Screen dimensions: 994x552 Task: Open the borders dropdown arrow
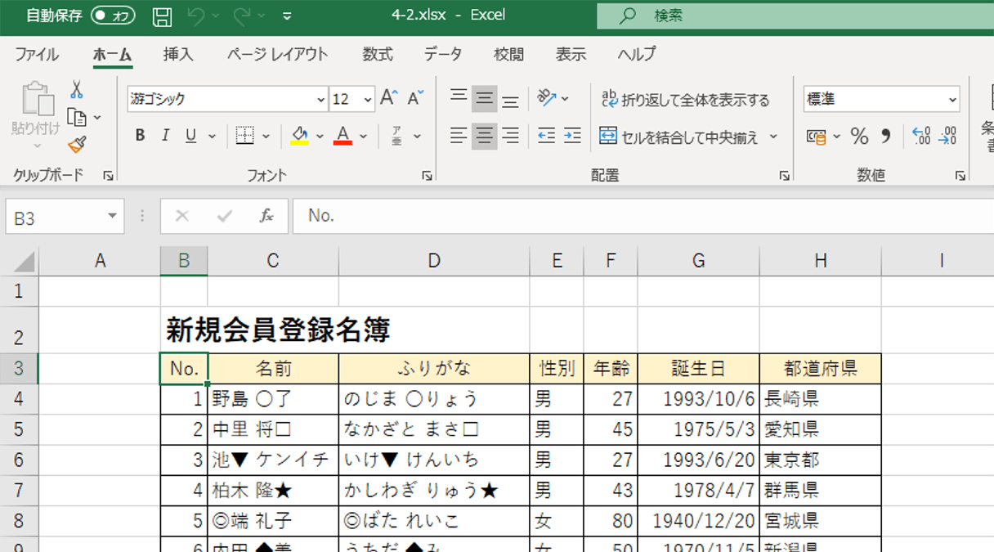pos(266,137)
